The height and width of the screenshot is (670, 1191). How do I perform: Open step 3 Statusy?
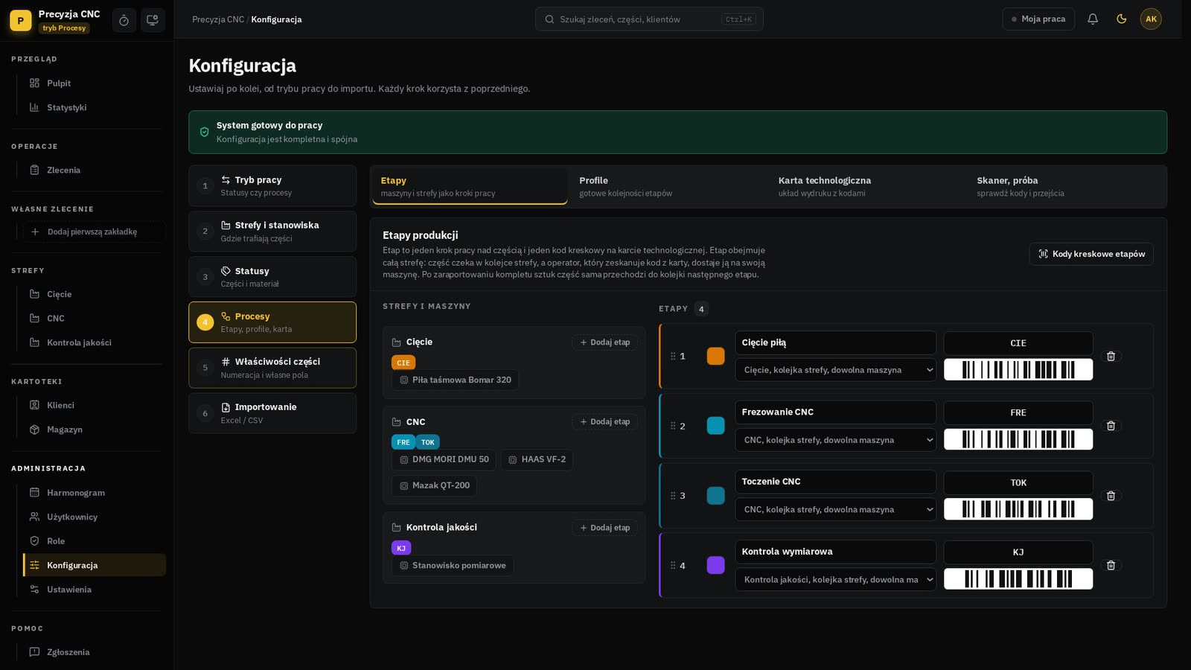tap(272, 277)
